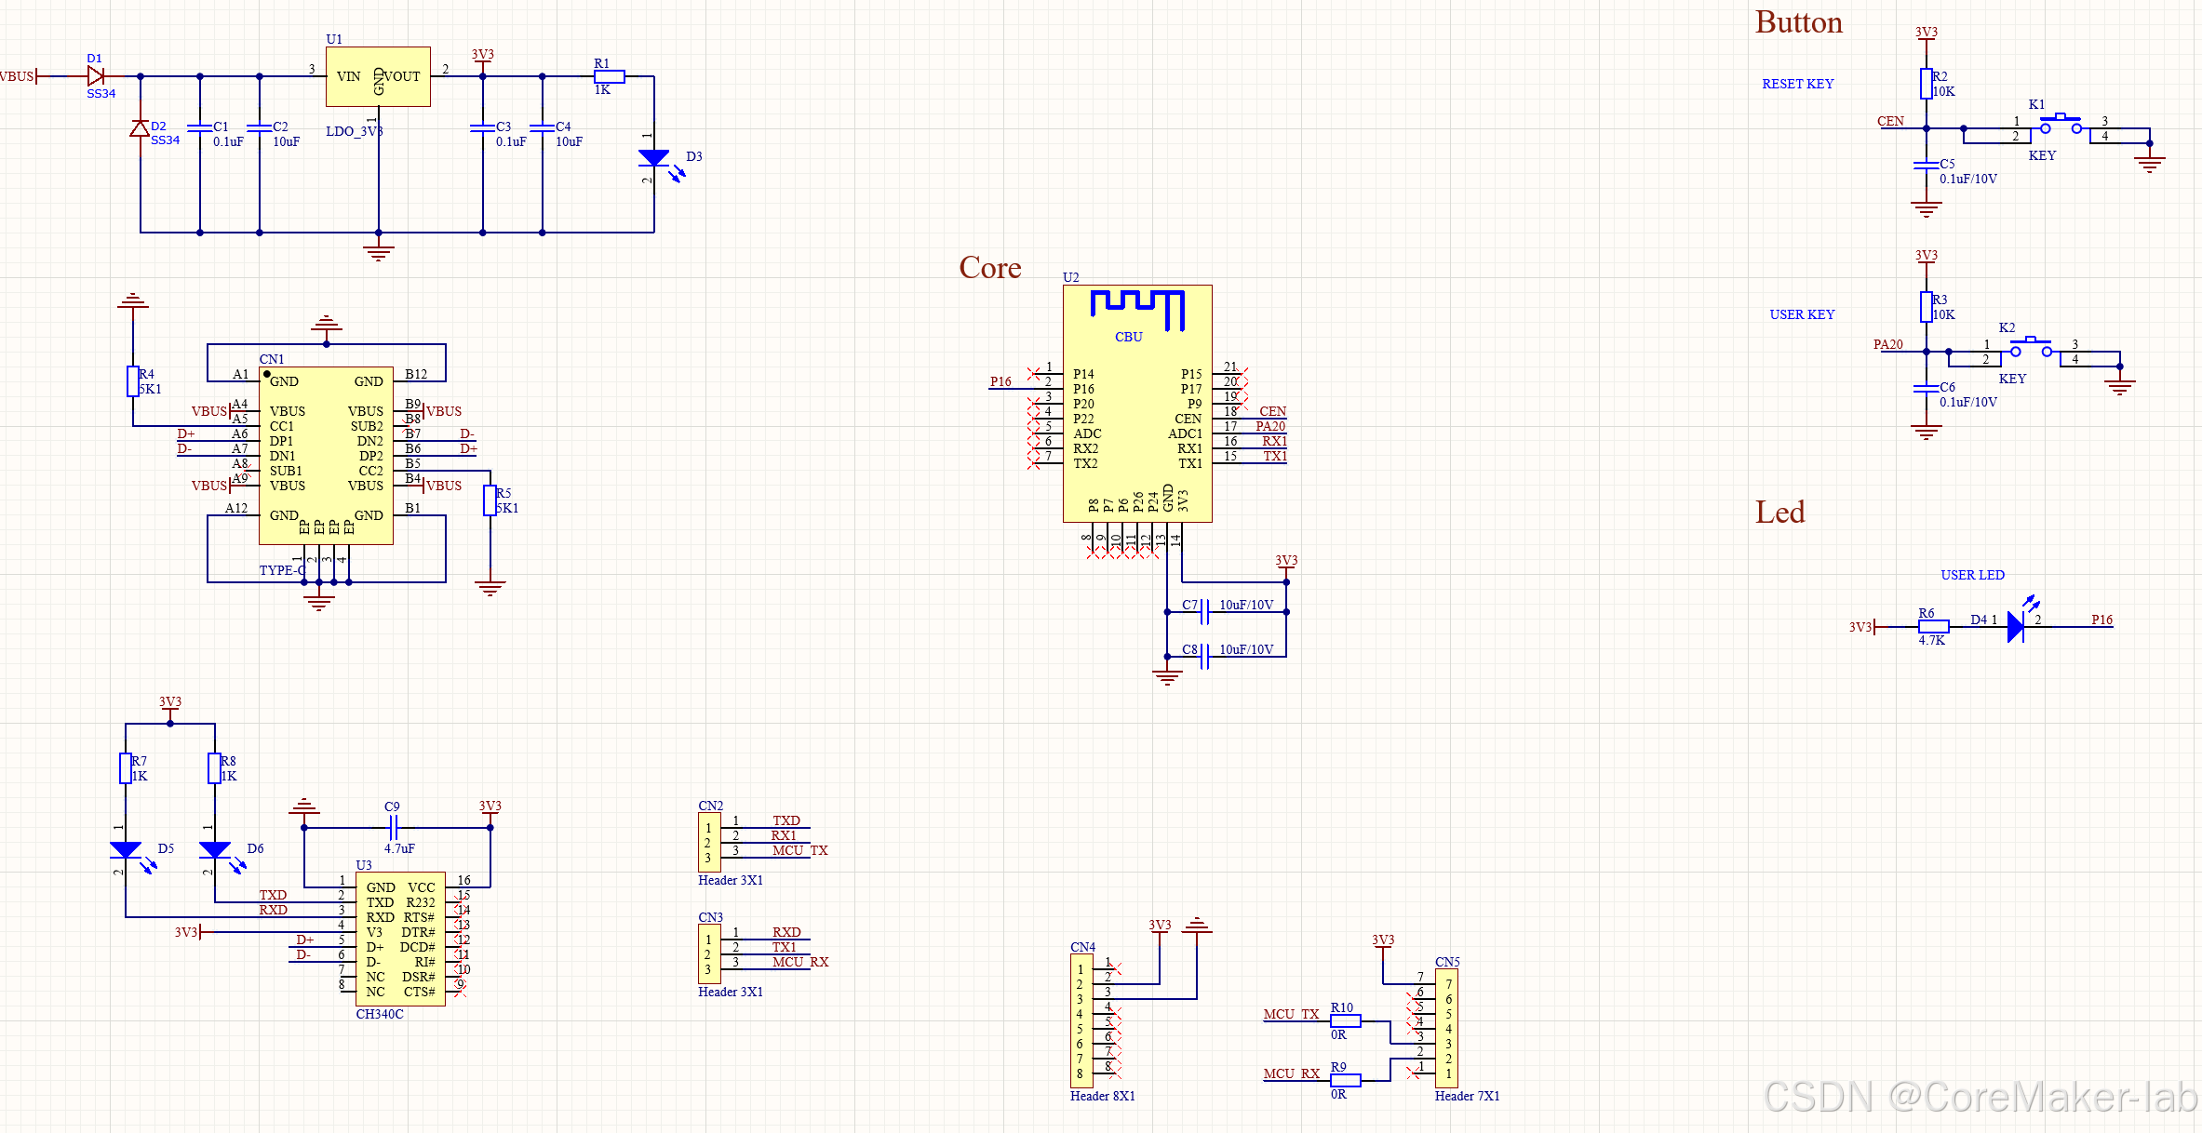The height and width of the screenshot is (1133, 2202).
Task: Select the R6 4.7K resistor
Action: [x=1934, y=626]
